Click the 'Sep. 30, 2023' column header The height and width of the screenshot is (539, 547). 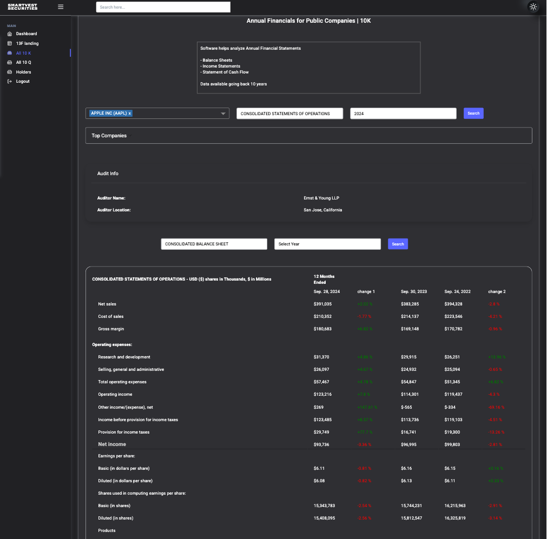(414, 292)
